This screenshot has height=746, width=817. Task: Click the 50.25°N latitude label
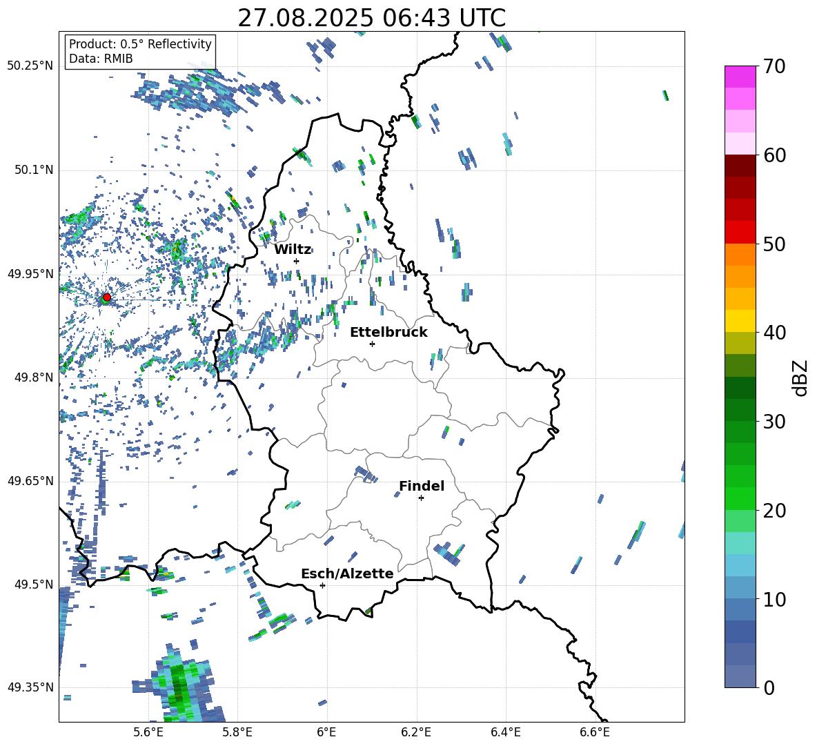coord(30,66)
